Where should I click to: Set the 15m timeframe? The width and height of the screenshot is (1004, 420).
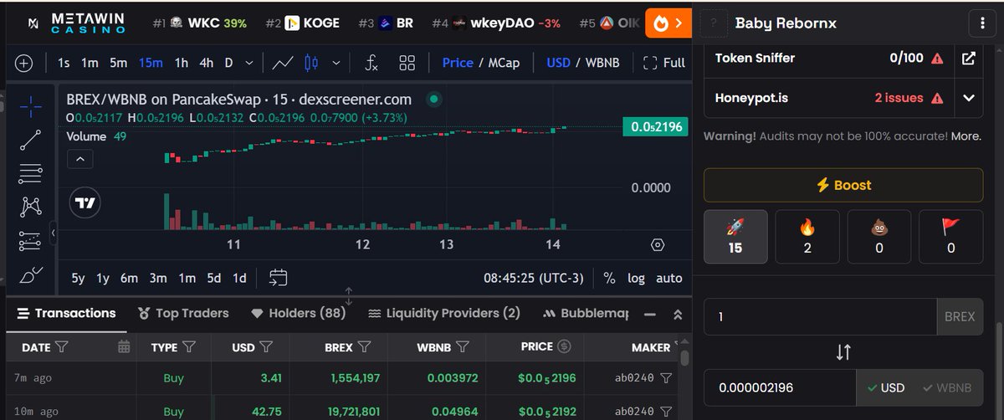click(x=151, y=63)
